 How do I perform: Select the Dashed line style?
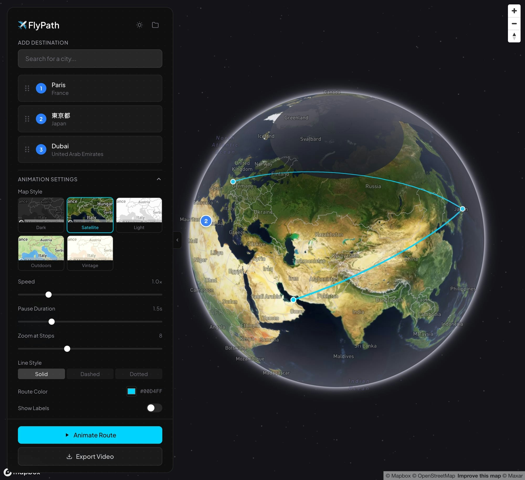pyautogui.click(x=90, y=374)
